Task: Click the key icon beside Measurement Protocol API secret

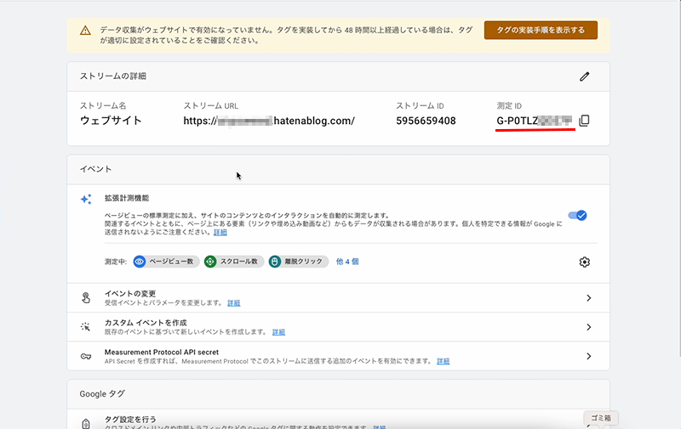Action: click(x=86, y=356)
